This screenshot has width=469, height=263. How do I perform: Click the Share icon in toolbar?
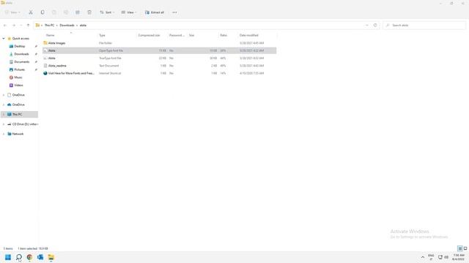(x=78, y=12)
